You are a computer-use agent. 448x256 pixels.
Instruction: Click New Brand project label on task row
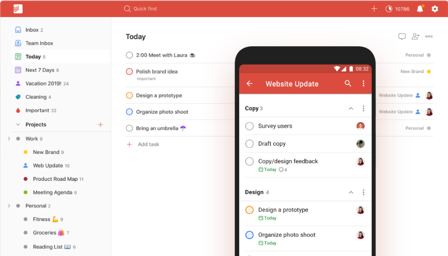pyautogui.click(x=412, y=72)
